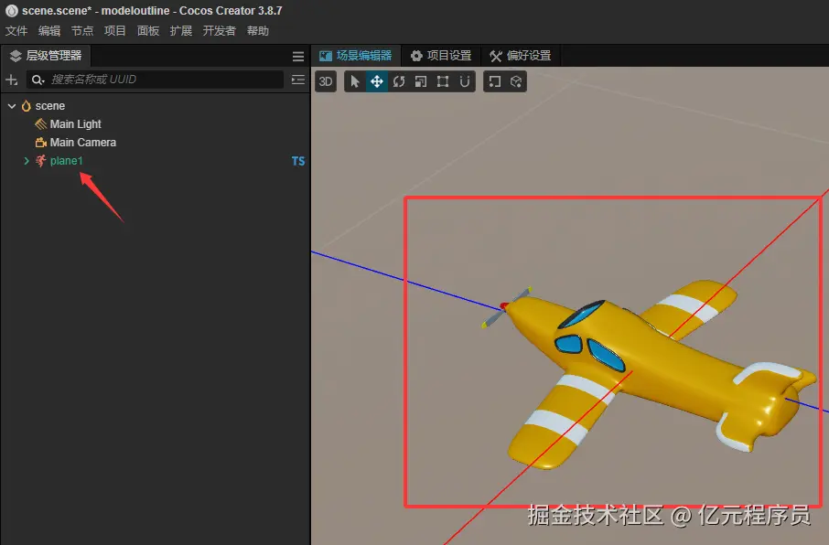Collapse all nodes via hierarchy toggle icon

click(298, 80)
